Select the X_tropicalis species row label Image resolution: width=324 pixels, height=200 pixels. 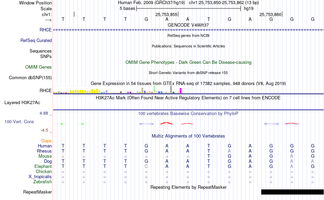click(x=40, y=177)
